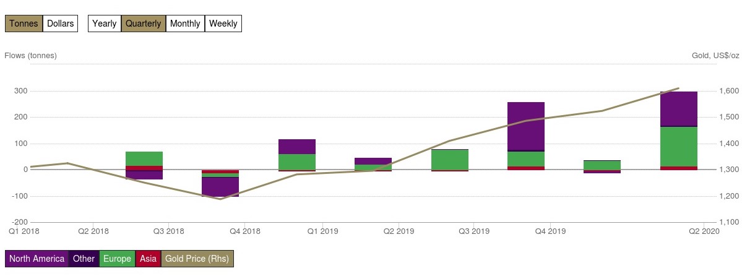The image size is (742, 276).
Task: Switch units to Tonnes
Action: pyautogui.click(x=24, y=24)
